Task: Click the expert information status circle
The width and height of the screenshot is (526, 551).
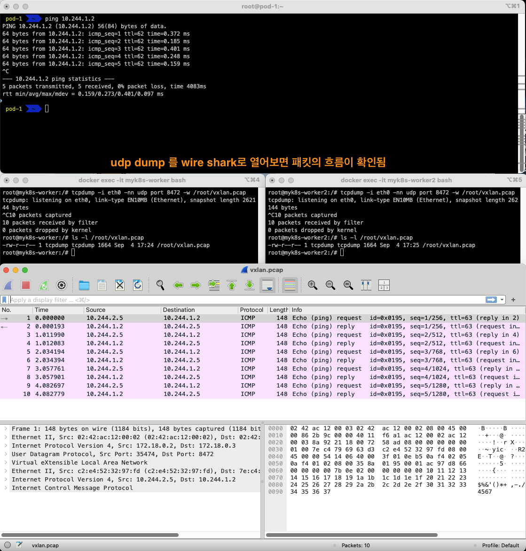Action: click(x=8, y=545)
